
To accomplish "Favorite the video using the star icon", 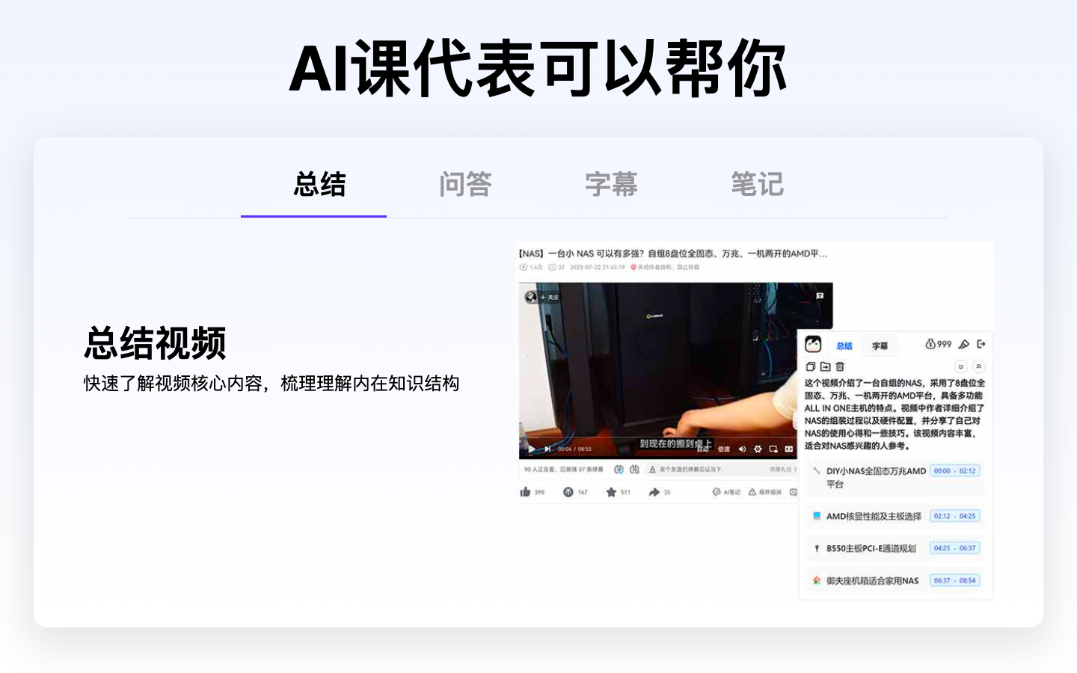I will (x=612, y=491).
